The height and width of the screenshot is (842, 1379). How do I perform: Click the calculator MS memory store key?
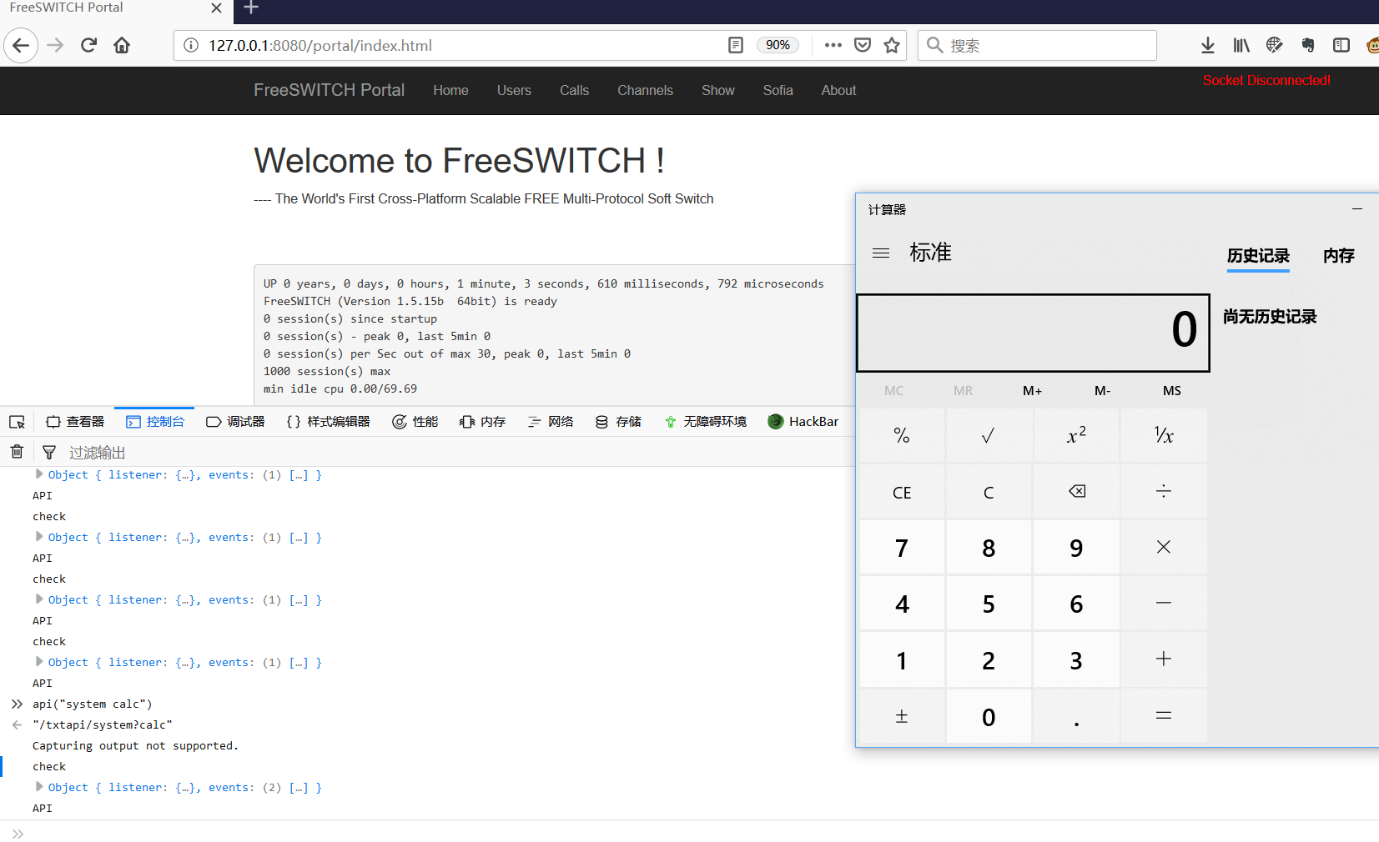1172,390
